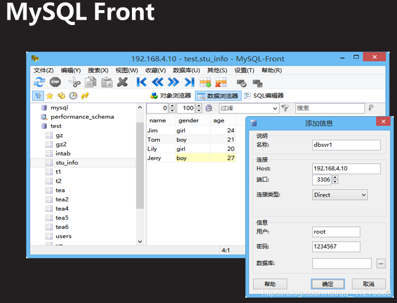Click the 帮助 button in dialog
The image size is (397, 303).
pos(270,284)
